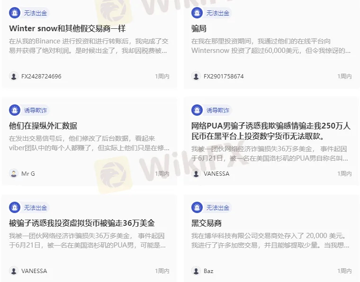Open the 骗局 complaint title
Screen dimensions: 360x282
click(199, 28)
